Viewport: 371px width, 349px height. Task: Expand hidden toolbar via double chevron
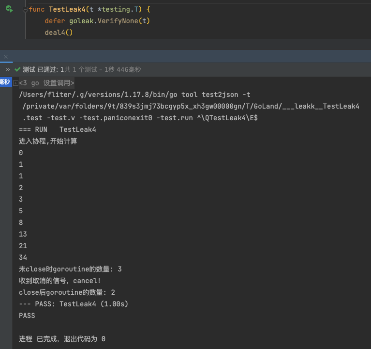click(x=8, y=70)
